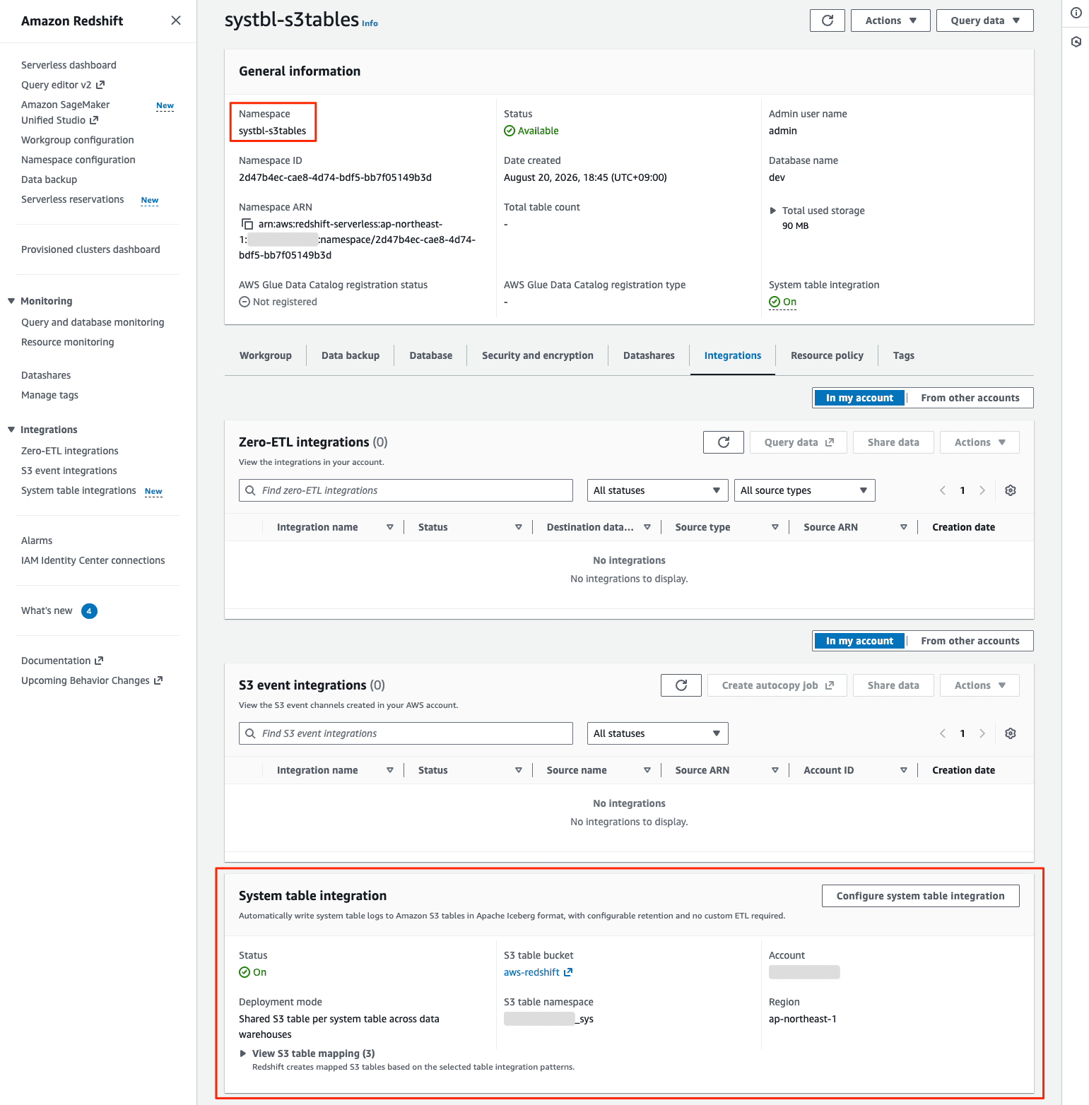This screenshot has width=1089, height=1105.
Task: Focus the Find S3 event integrations search field
Action: point(406,733)
